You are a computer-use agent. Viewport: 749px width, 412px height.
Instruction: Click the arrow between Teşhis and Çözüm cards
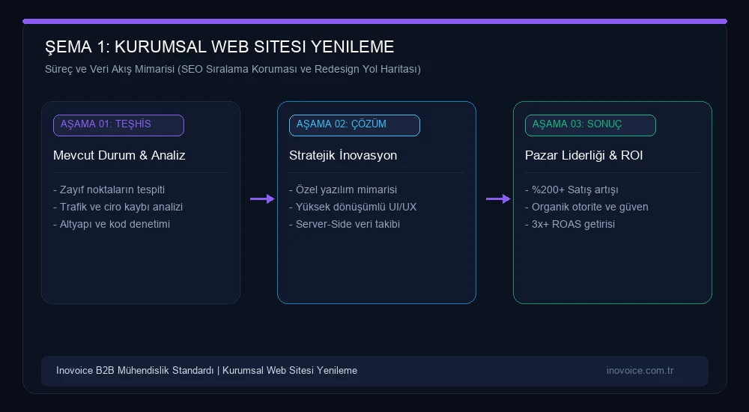point(262,199)
